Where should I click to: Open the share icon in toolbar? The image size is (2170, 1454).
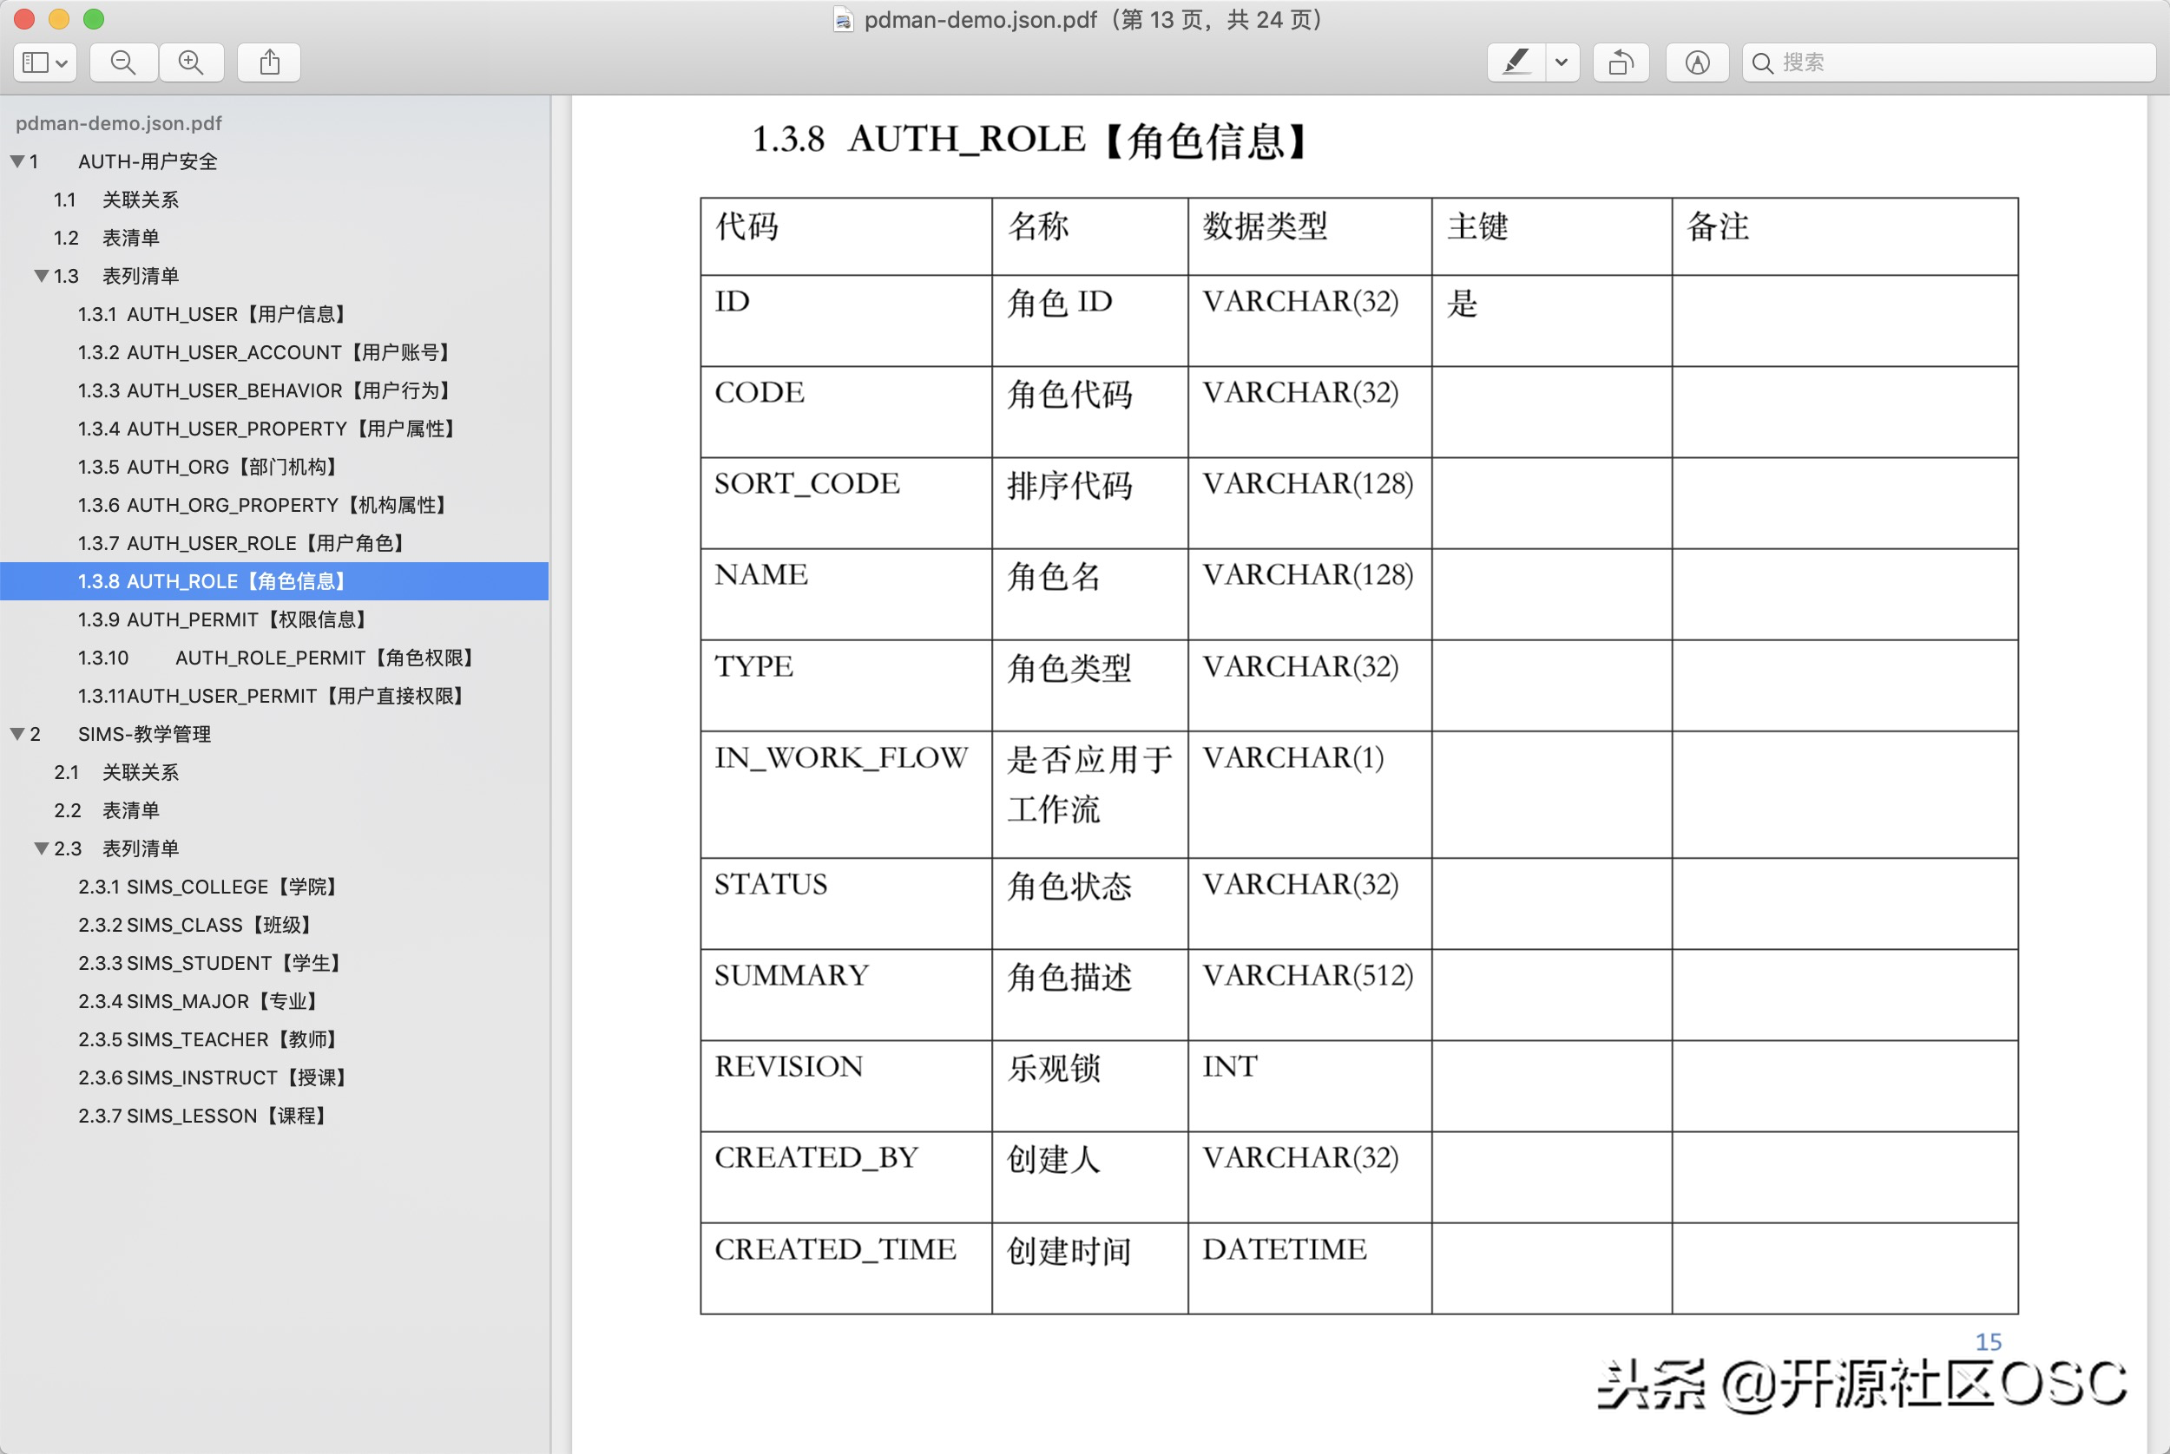(x=269, y=62)
